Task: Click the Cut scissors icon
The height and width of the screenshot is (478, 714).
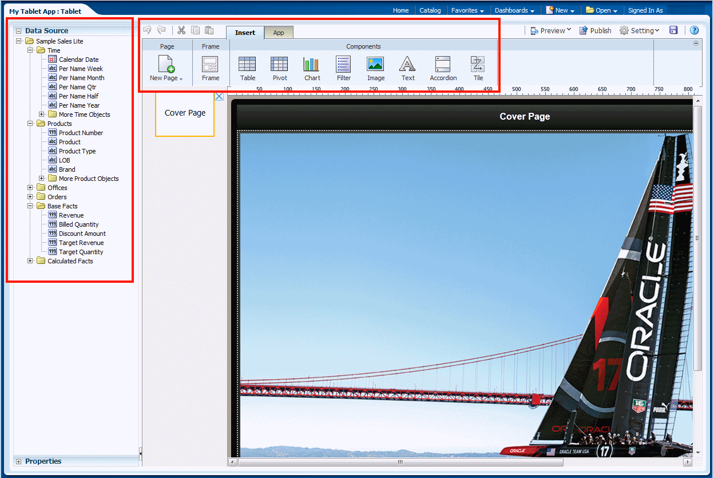Action: pos(181,30)
